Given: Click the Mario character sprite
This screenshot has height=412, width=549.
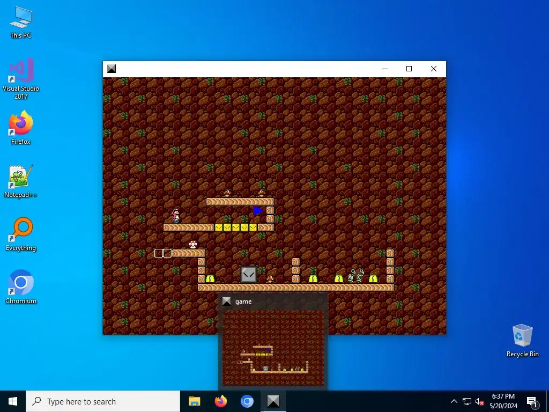Looking at the screenshot, I should (176, 215).
